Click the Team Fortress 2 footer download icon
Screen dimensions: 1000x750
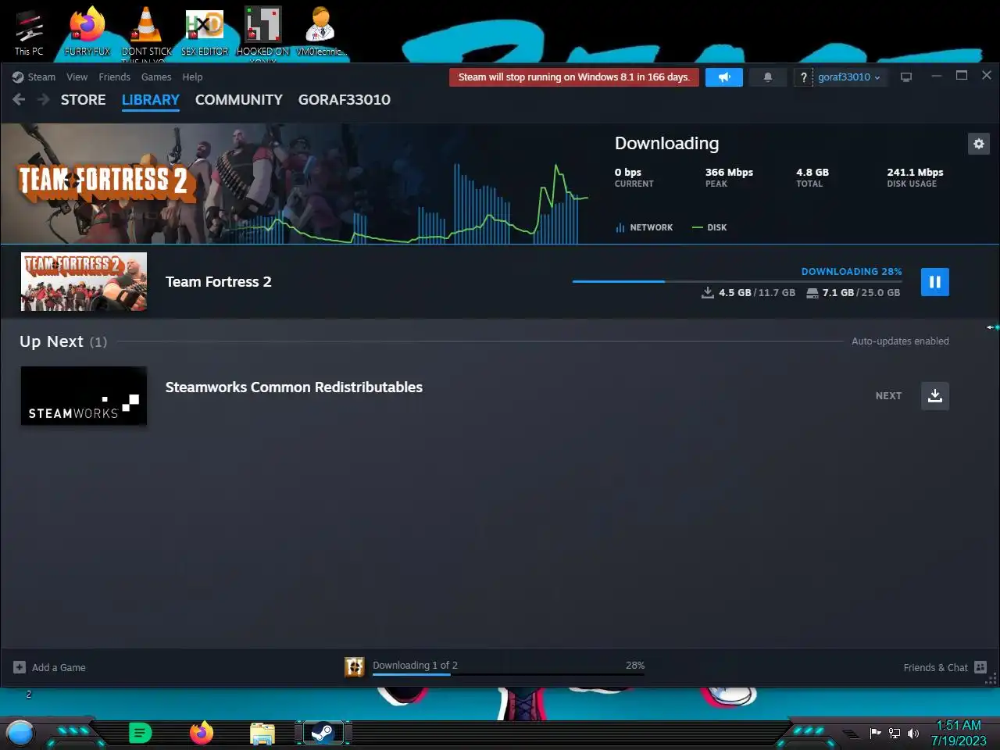[355, 666]
